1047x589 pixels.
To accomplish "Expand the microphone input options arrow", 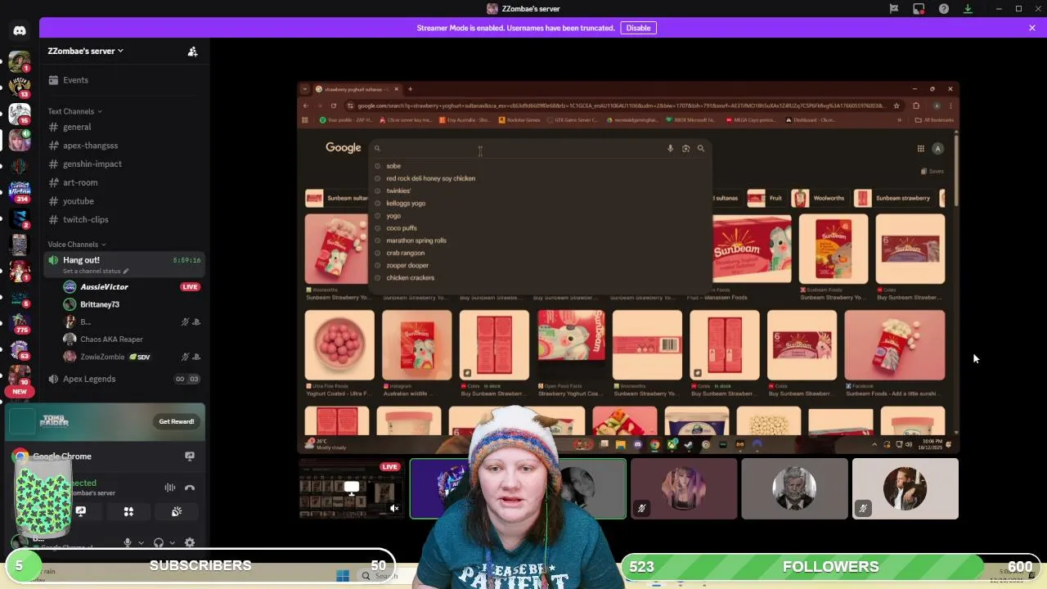I will pyautogui.click(x=141, y=542).
